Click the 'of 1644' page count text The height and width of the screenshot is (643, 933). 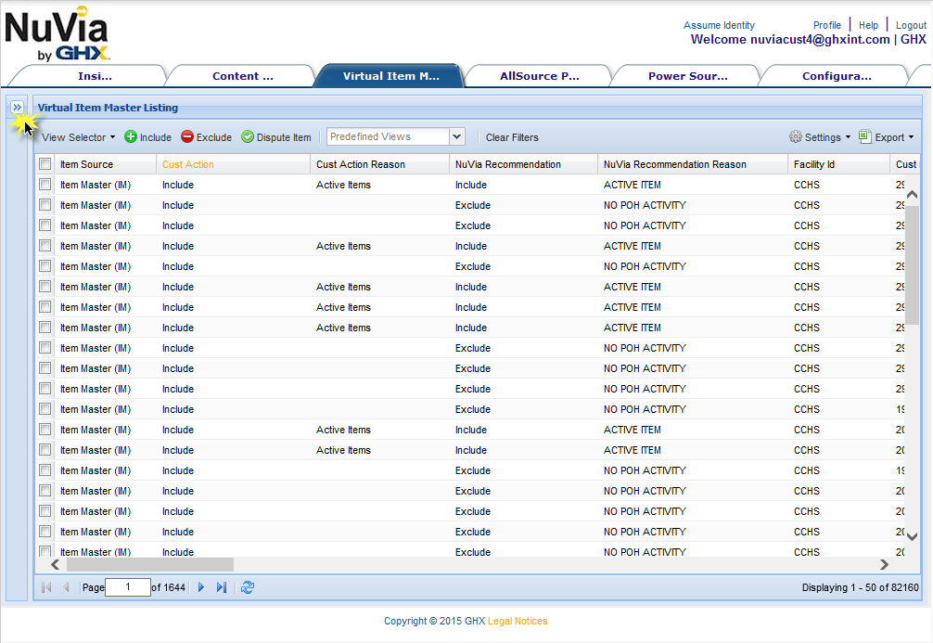pos(168,587)
